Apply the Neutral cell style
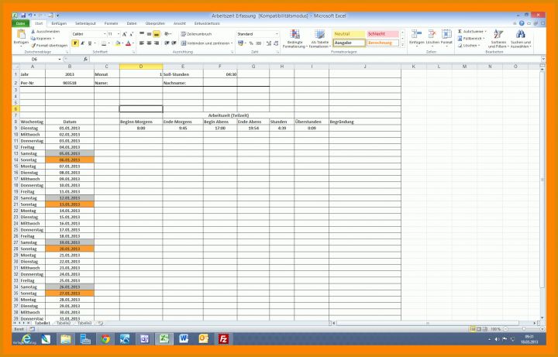 (349, 34)
